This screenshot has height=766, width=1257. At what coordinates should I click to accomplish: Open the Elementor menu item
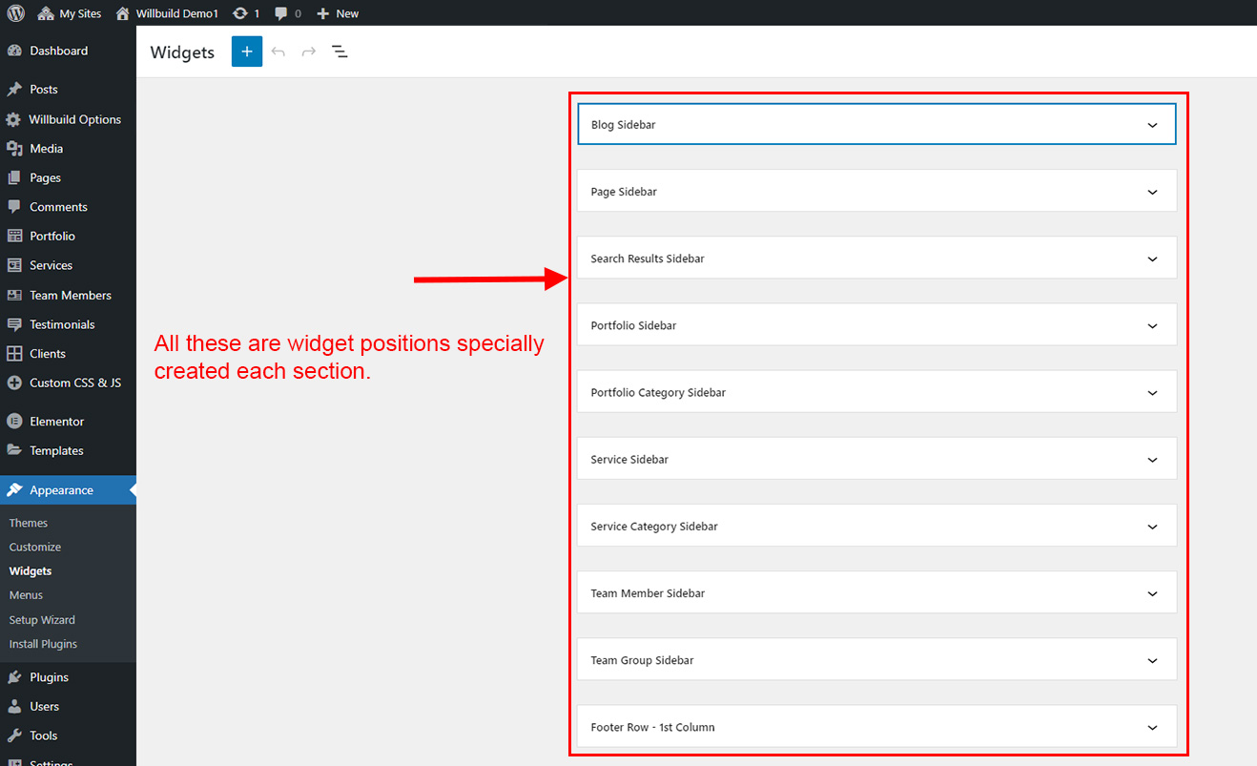(x=56, y=422)
